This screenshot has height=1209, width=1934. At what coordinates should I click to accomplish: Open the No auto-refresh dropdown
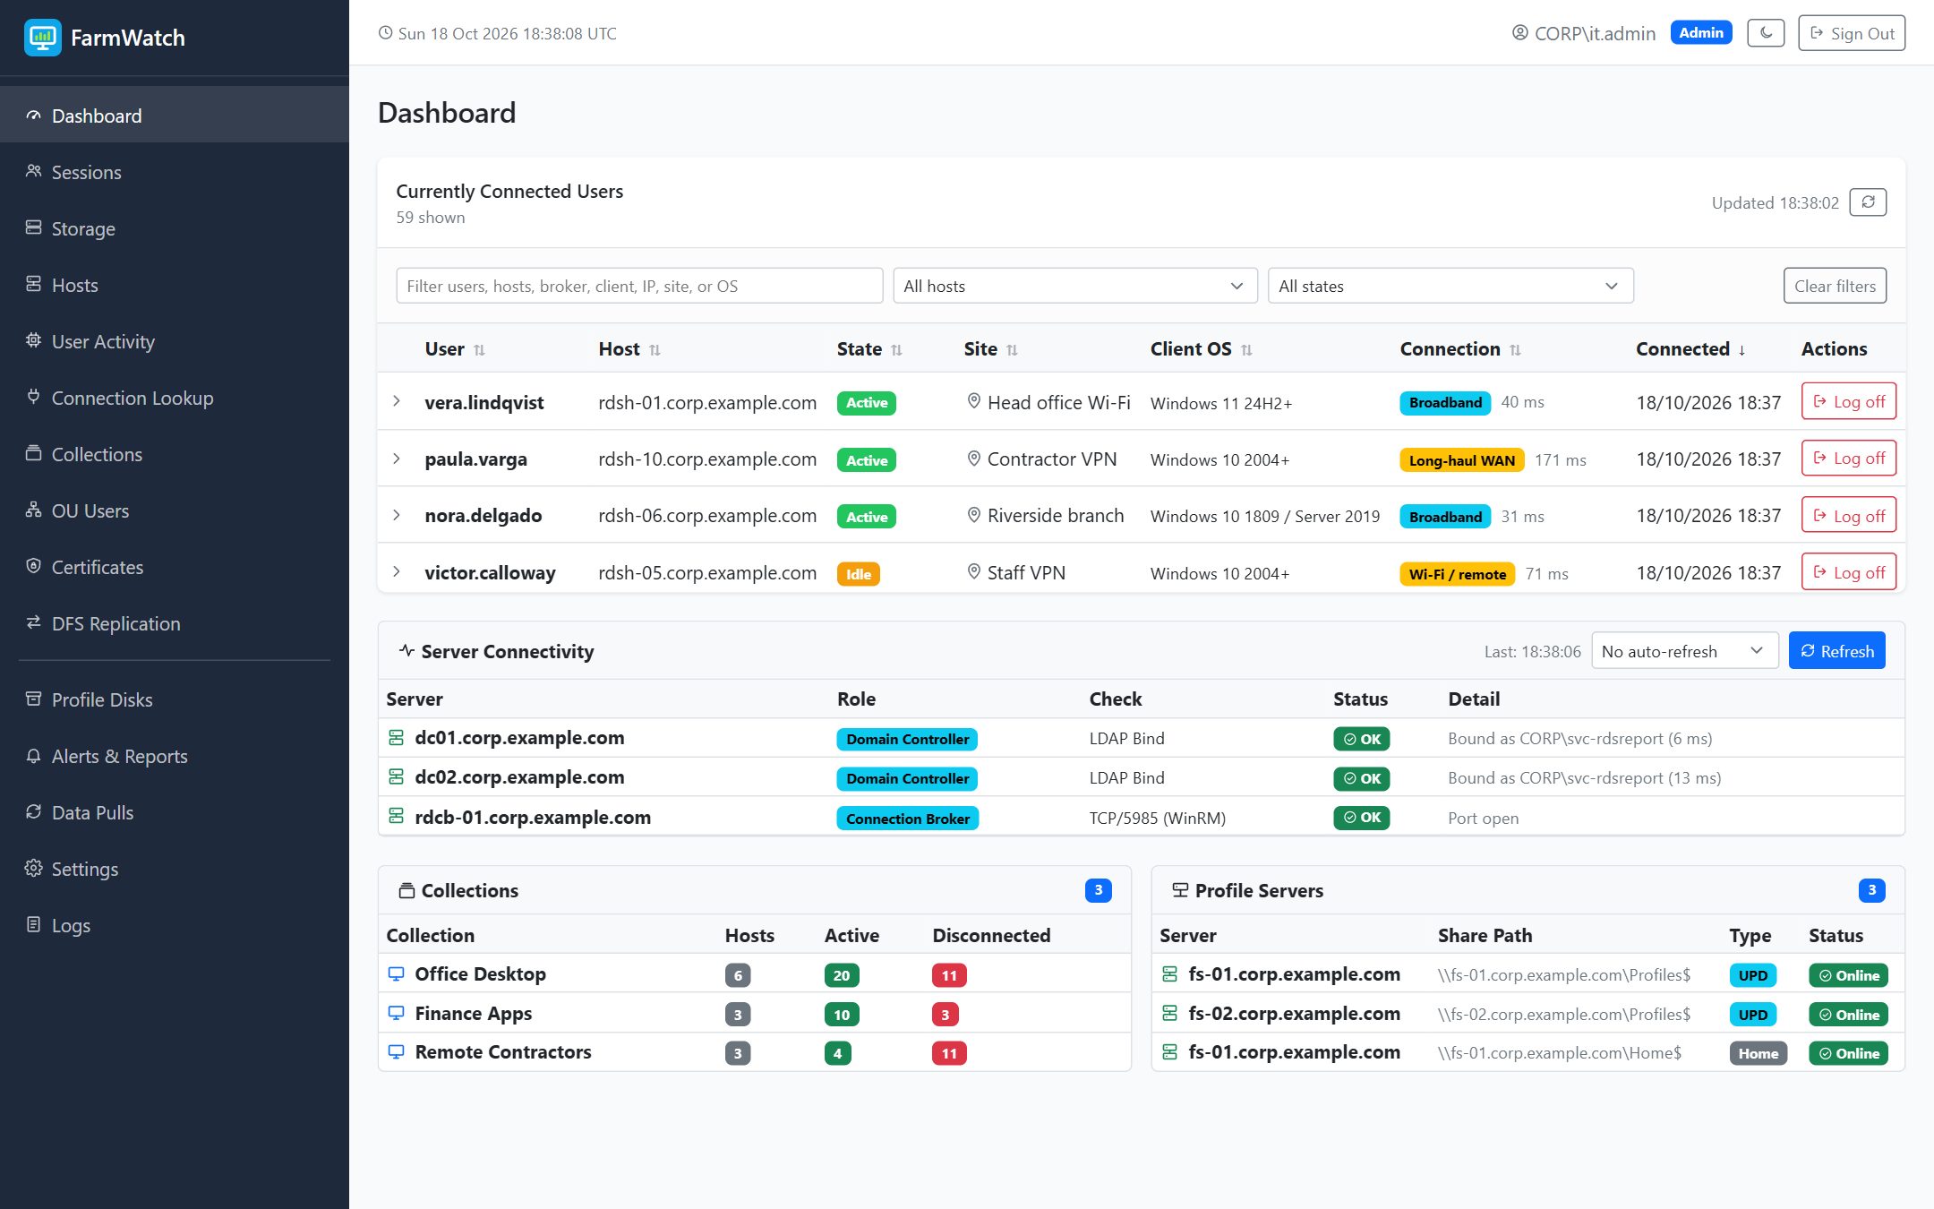(1684, 651)
